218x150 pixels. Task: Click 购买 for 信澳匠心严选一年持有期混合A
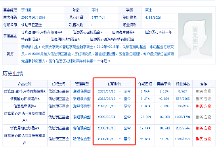(199, 117)
